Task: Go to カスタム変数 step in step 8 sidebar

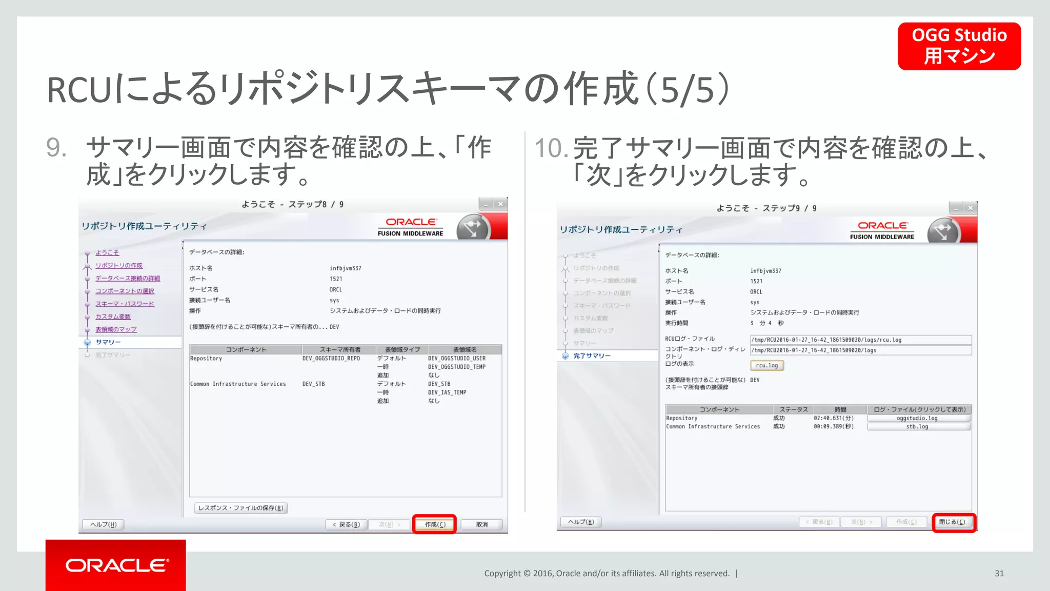Action: pyautogui.click(x=113, y=317)
